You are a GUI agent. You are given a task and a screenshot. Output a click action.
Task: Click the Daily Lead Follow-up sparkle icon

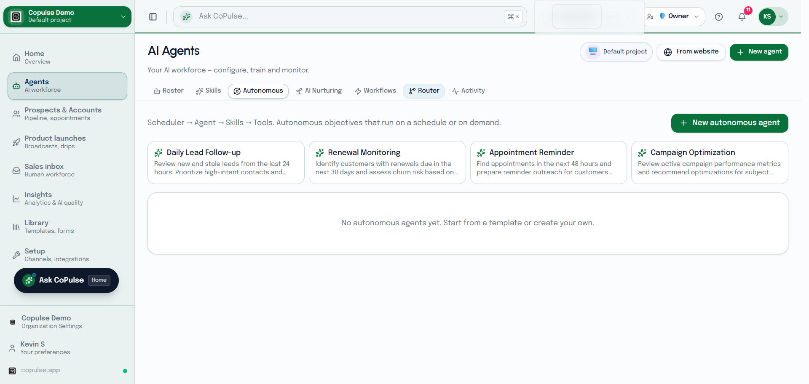158,153
